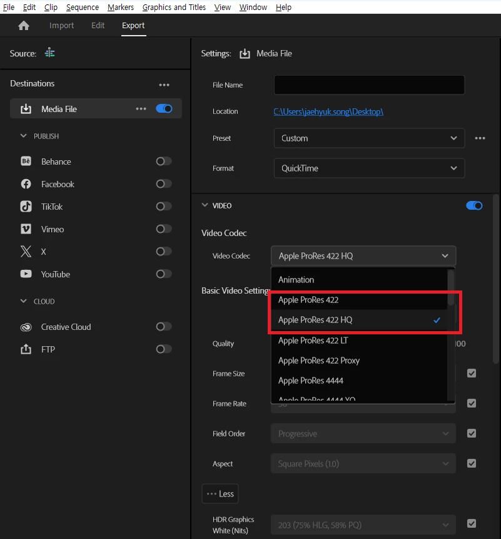Screen dimensions: 501x539
Task: Uncheck the Frame Size match source checkbox
Action: (472, 373)
